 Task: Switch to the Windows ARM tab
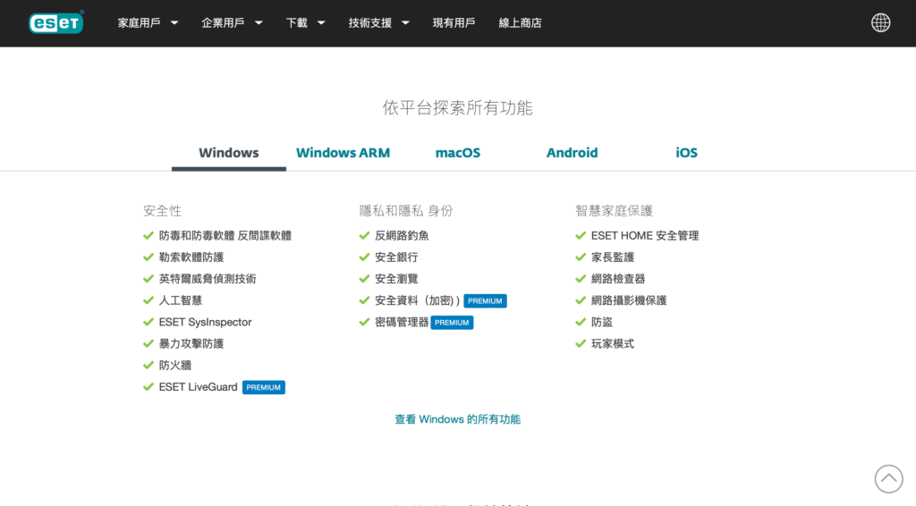pos(343,153)
